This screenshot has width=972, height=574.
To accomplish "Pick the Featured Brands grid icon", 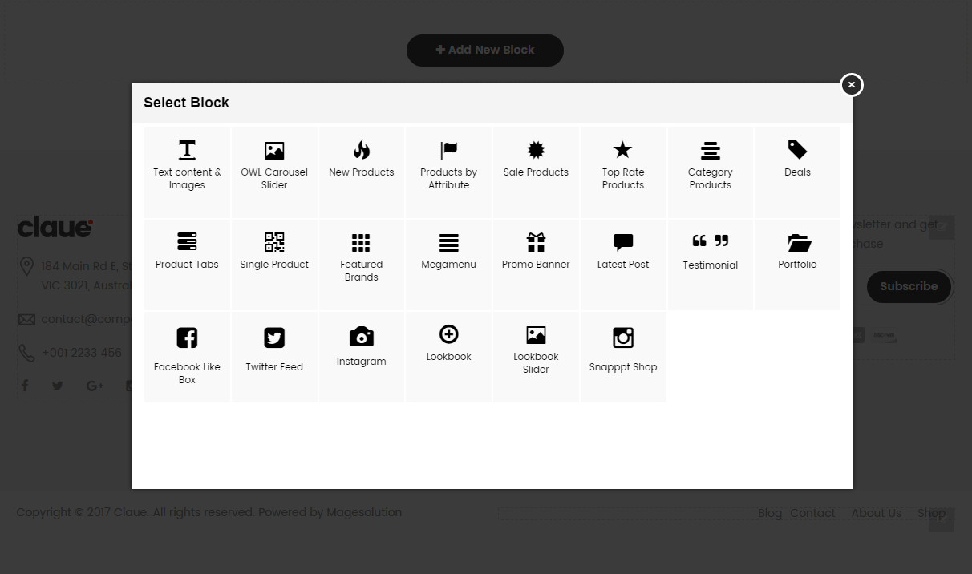I will coord(361,242).
